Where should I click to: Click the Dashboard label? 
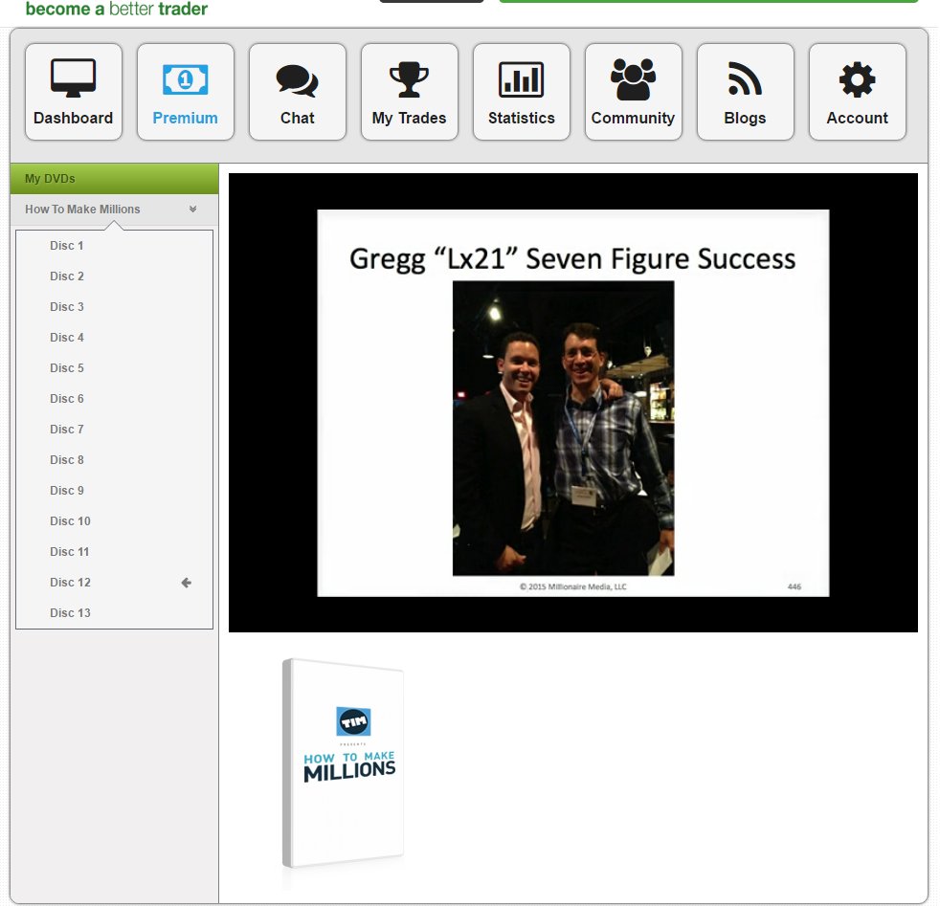(x=73, y=118)
